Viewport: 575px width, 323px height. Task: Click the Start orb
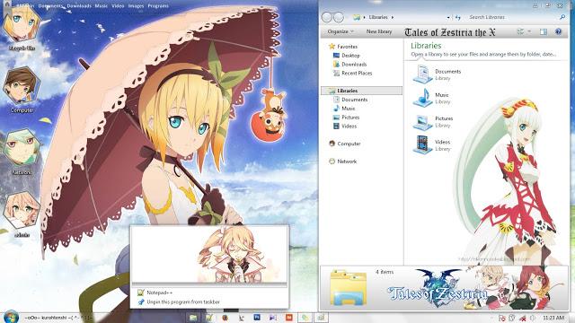[x=10, y=317]
